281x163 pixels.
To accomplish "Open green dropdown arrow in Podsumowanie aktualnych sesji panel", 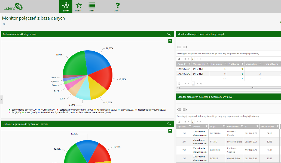I will (170, 41).
